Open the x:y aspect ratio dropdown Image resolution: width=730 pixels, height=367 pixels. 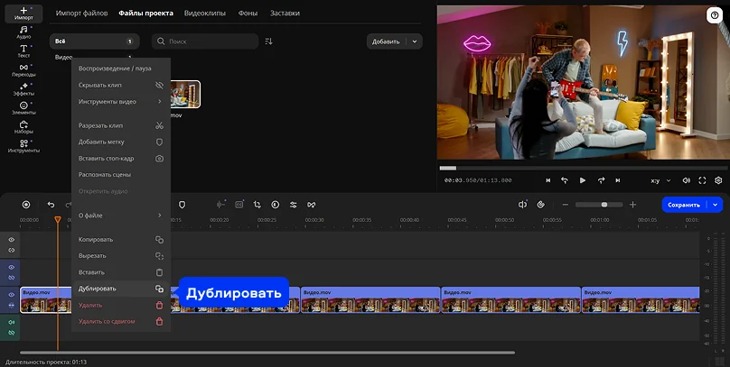tap(660, 180)
